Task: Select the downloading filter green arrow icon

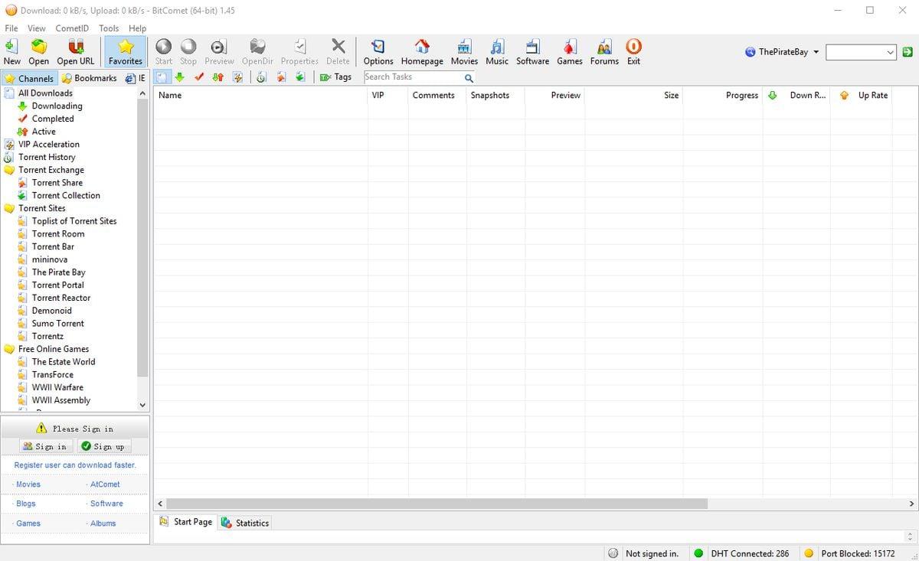Action: point(179,77)
